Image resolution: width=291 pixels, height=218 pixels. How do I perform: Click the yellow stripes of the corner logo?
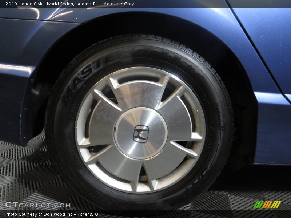276,205
